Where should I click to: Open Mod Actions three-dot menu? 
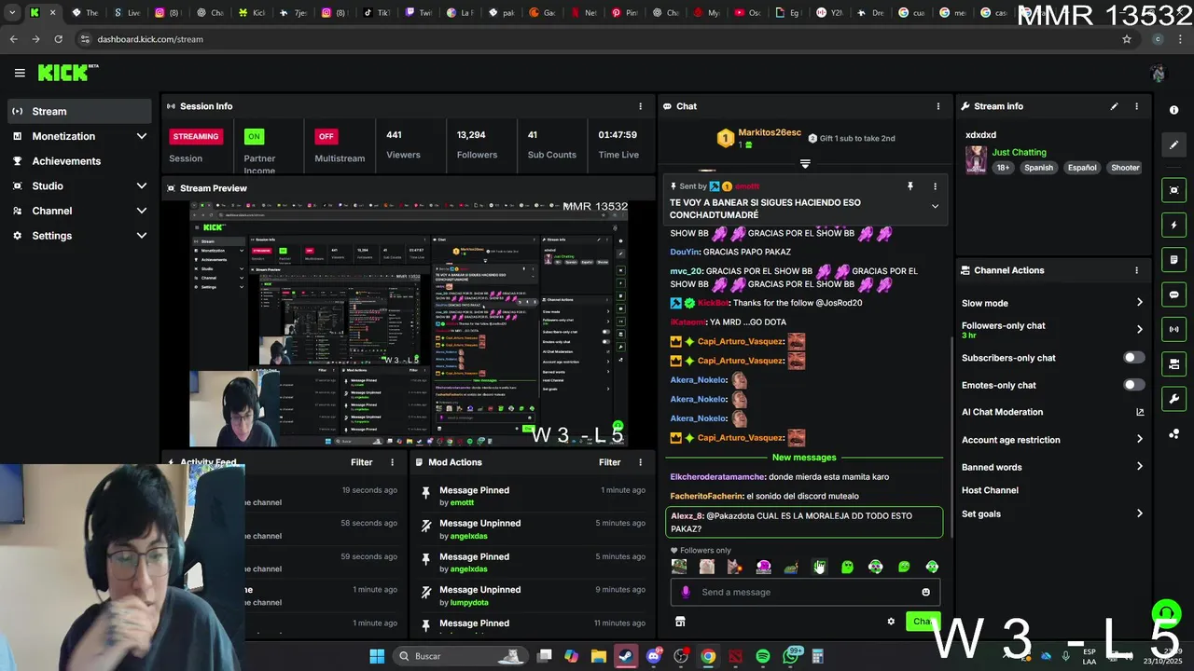click(640, 462)
